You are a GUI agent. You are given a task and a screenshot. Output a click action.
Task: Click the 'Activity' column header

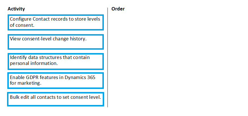coord(16,9)
